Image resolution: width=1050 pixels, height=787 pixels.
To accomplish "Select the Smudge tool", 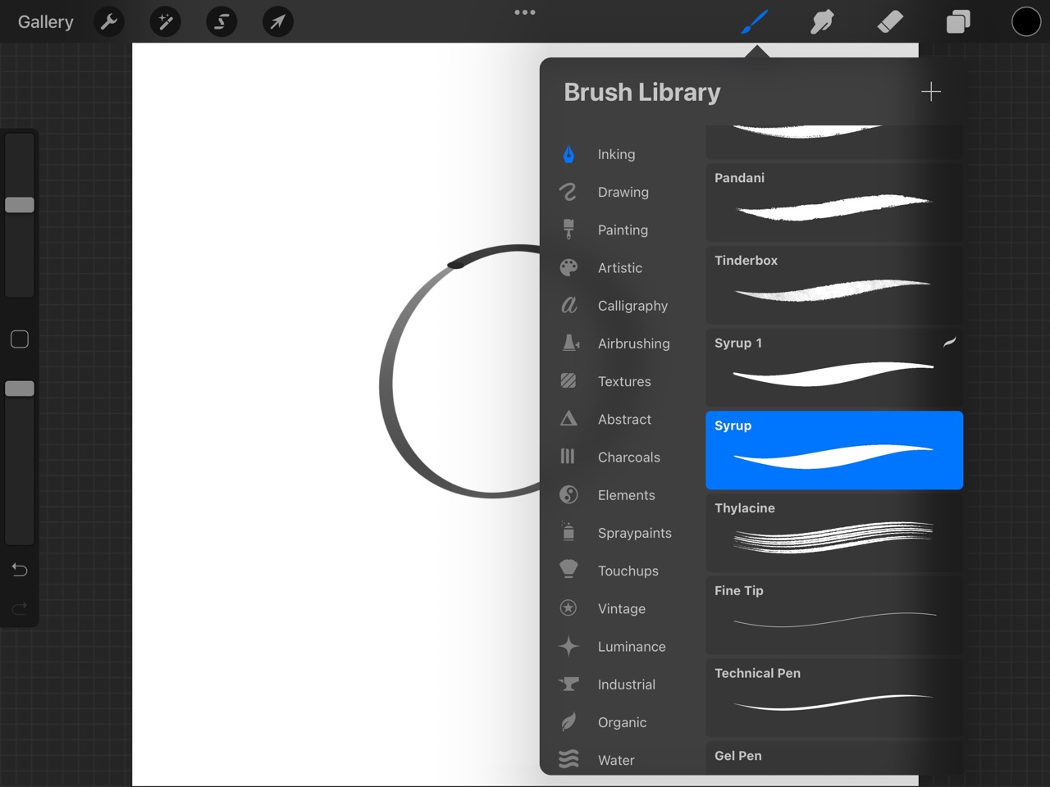I will (x=822, y=22).
